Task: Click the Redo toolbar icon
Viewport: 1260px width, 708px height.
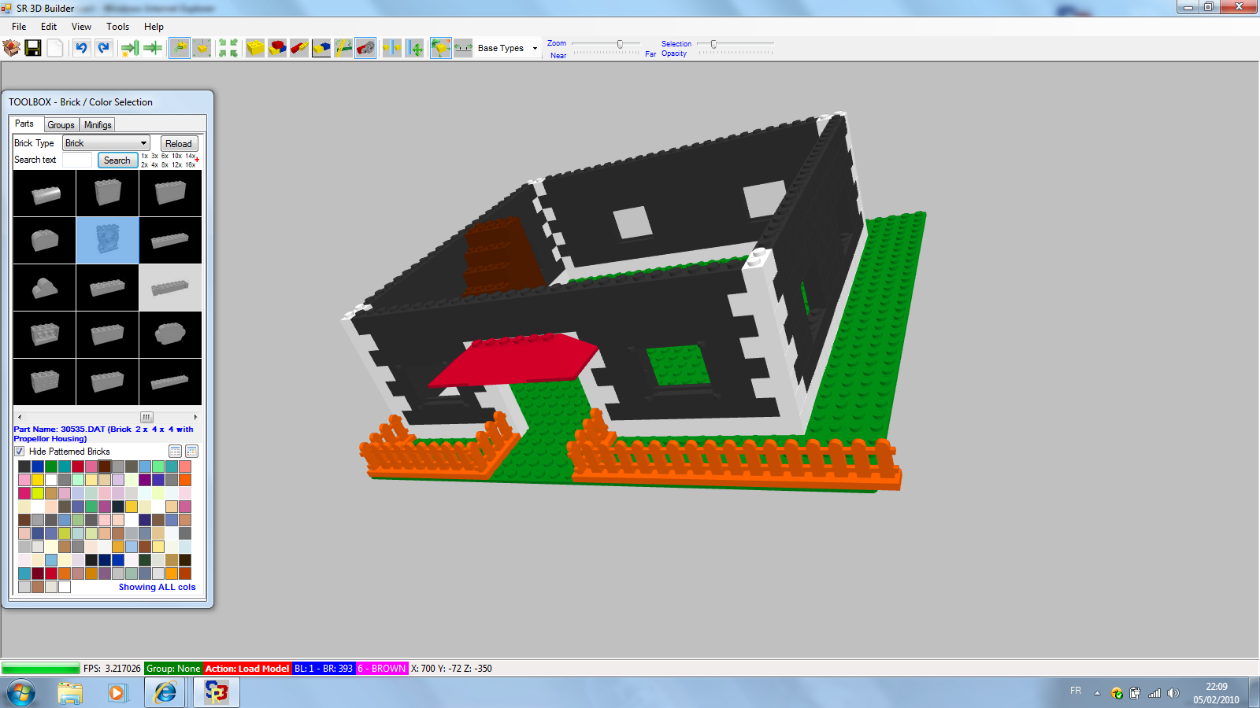Action: 105,48
